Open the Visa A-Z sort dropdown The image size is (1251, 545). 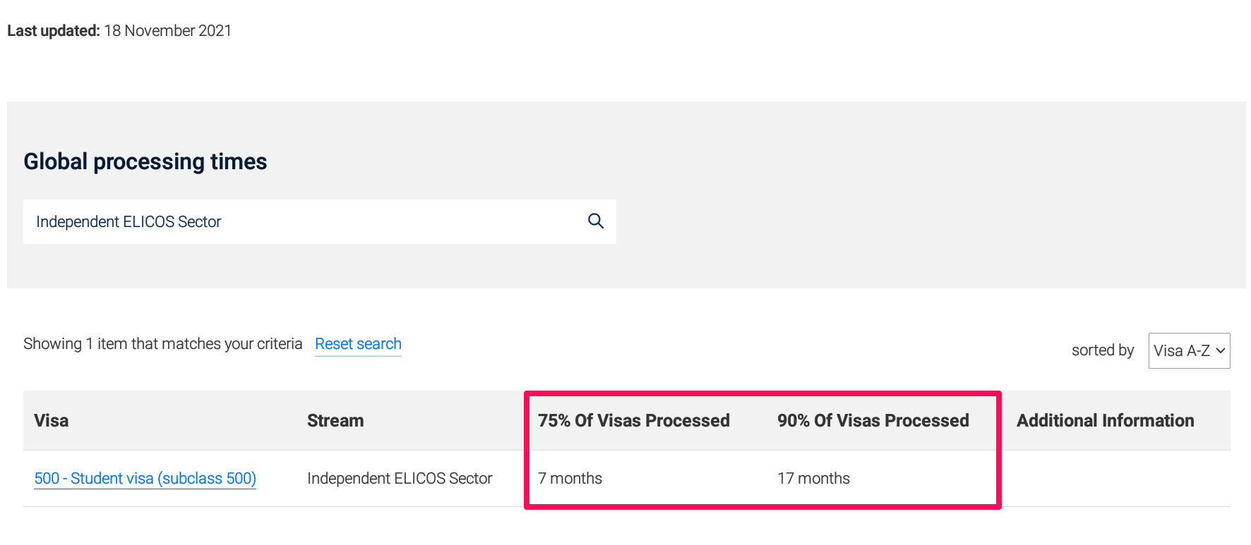tap(1189, 350)
